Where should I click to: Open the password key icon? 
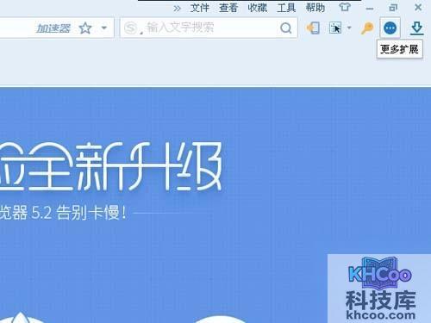point(367,28)
